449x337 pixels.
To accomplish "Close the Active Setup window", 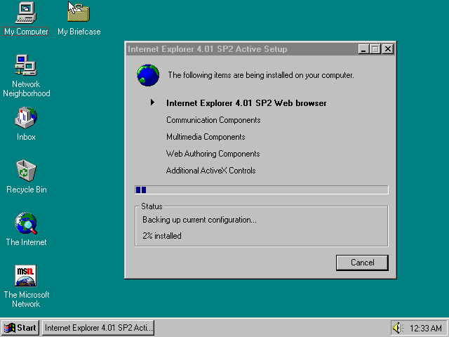I will pyautogui.click(x=388, y=49).
